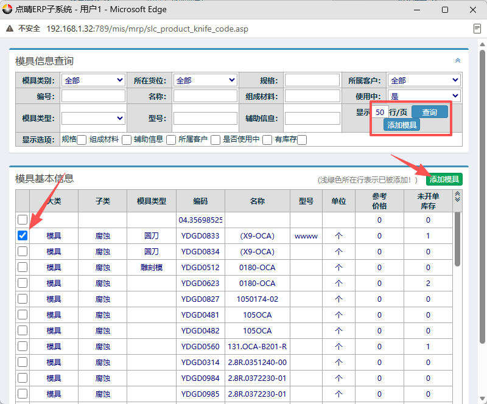The height and width of the screenshot is (404, 487).
Task: Click the 编号 input field
Action: point(93,96)
